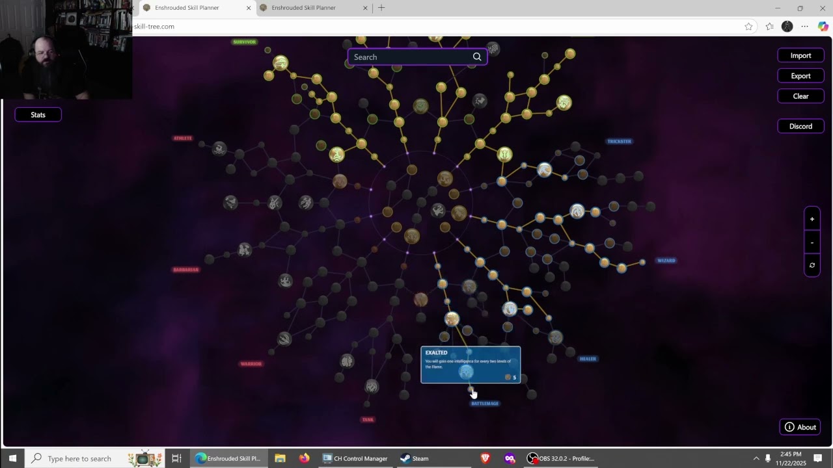
Task: Click the microphone icon in system tray
Action: pos(768,458)
